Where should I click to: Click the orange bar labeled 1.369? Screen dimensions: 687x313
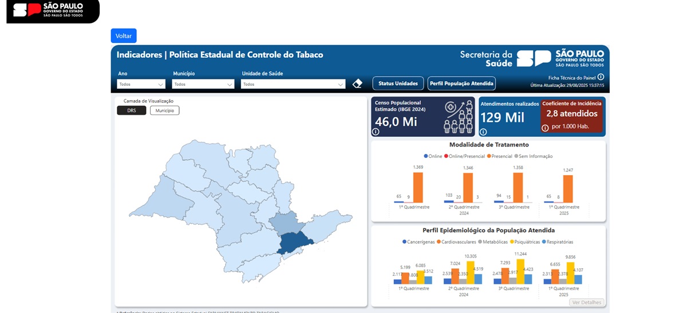tap(418, 188)
